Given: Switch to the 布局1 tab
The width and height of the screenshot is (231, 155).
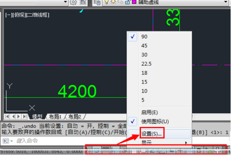Looking at the screenshot, I should pos(55,117).
